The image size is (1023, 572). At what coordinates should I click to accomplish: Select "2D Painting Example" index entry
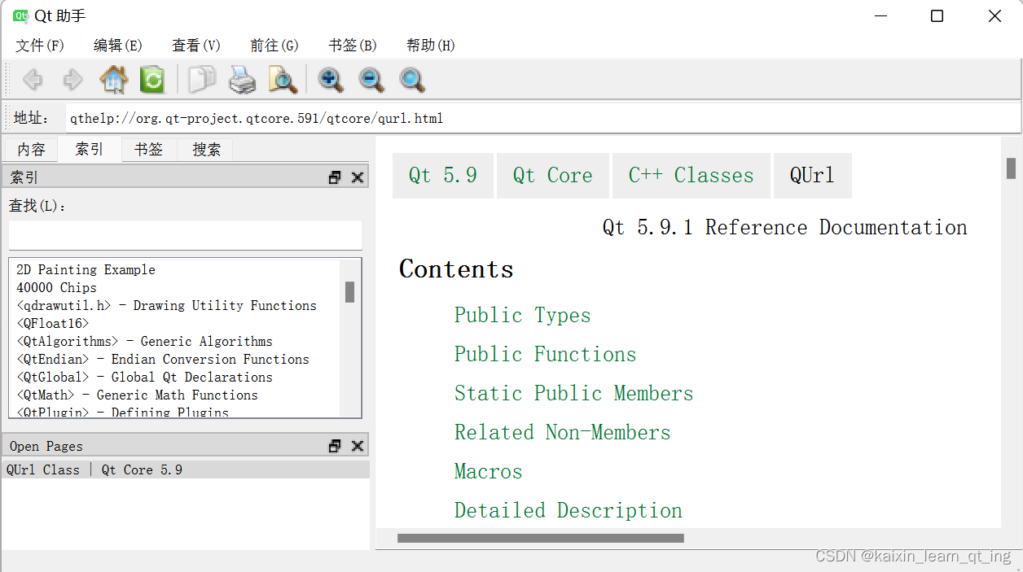86,269
